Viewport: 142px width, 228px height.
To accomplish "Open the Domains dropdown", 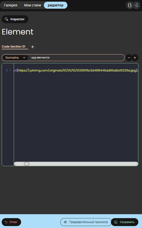I will click(15, 58).
